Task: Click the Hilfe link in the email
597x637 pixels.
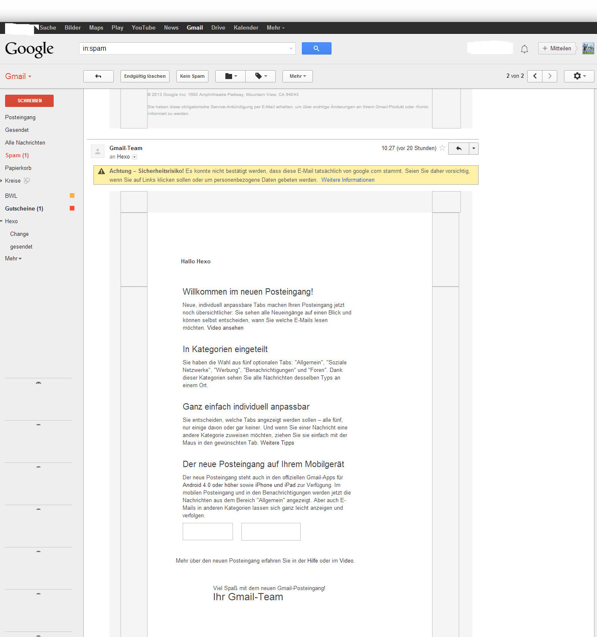Action: (x=312, y=561)
